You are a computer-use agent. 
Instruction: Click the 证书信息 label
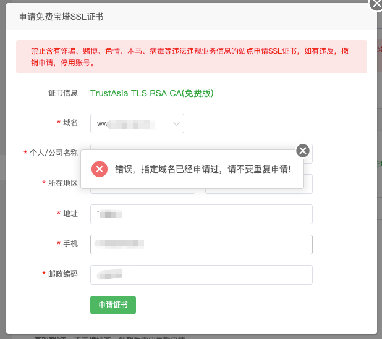63,93
